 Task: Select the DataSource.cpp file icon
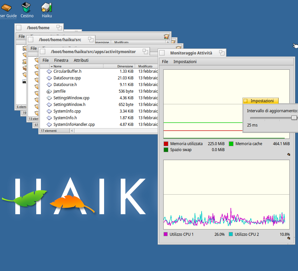click(49, 78)
